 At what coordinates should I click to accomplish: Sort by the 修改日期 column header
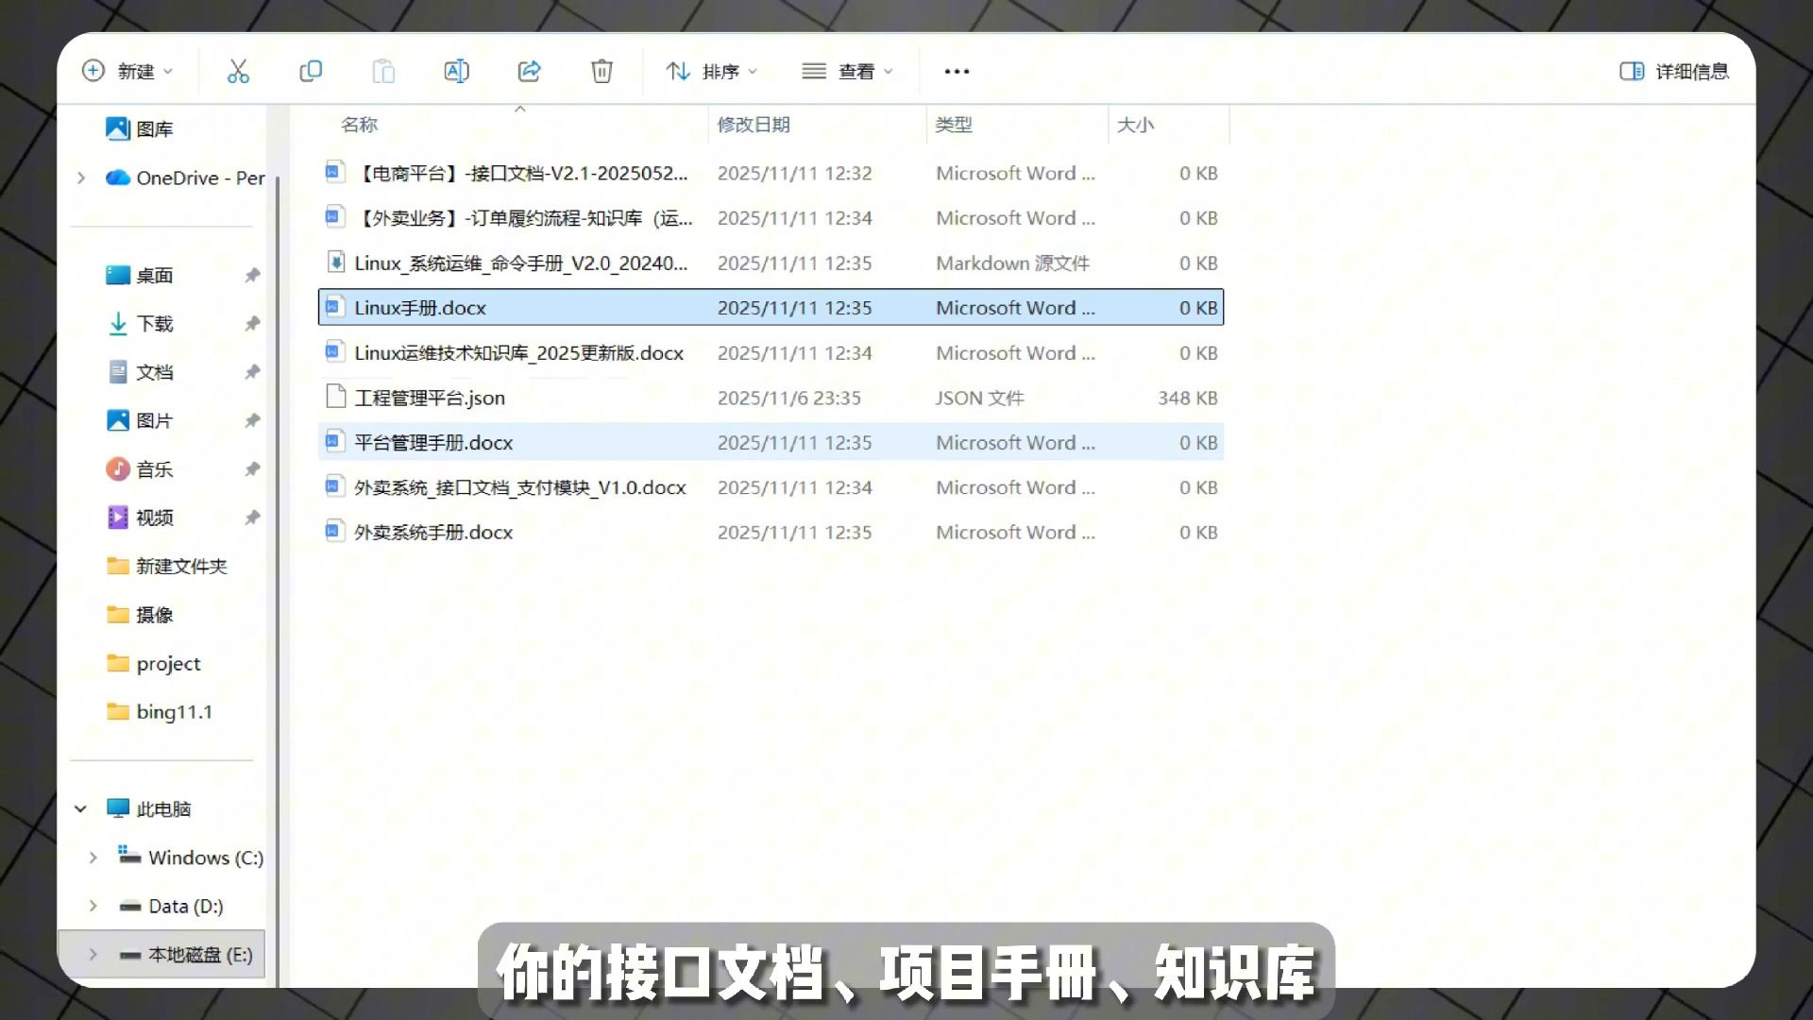click(754, 125)
